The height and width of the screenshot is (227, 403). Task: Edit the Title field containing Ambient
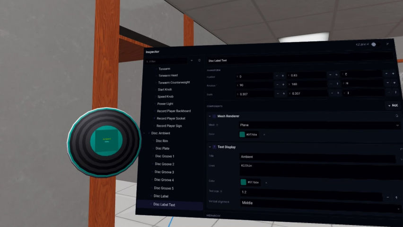coord(317,157)
